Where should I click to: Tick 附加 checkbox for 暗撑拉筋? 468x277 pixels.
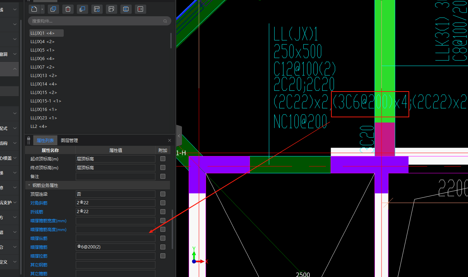tap(163, 256)
